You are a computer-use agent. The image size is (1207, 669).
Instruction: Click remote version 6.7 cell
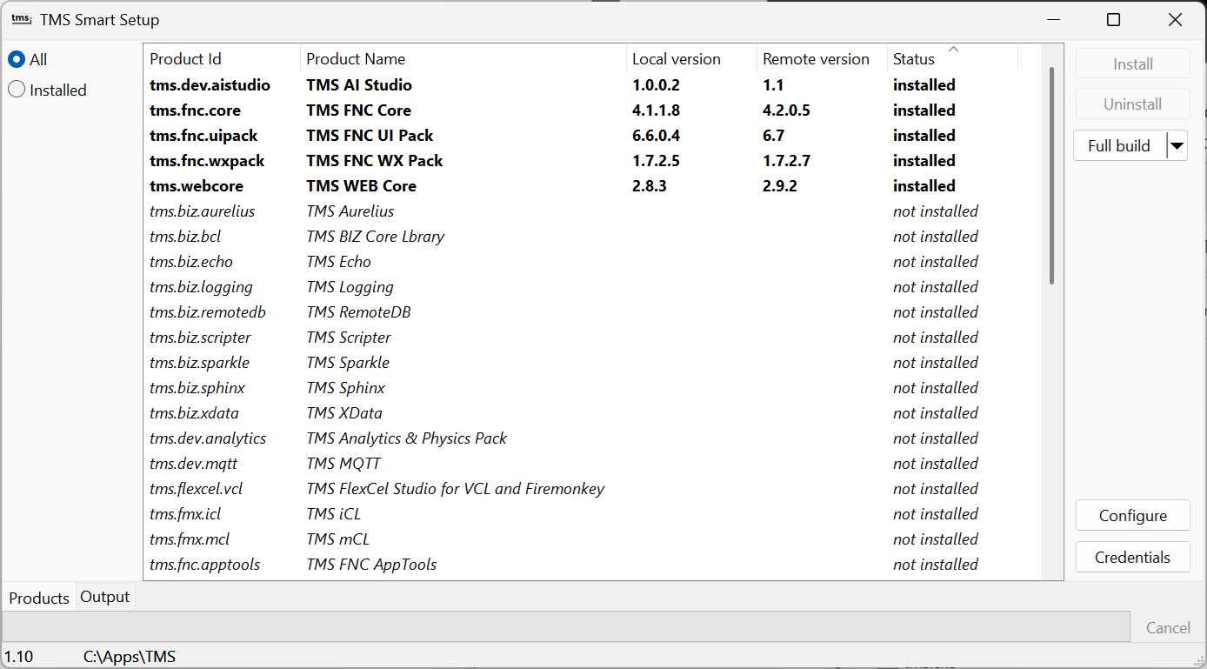(772, 136)
